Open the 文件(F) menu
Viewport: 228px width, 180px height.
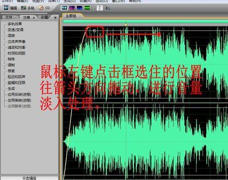(x=6, y=1)
